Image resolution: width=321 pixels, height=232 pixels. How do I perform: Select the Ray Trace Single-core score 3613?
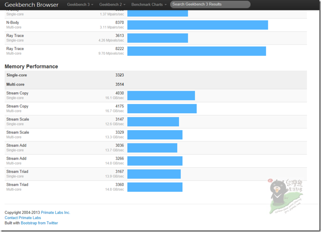119,36
